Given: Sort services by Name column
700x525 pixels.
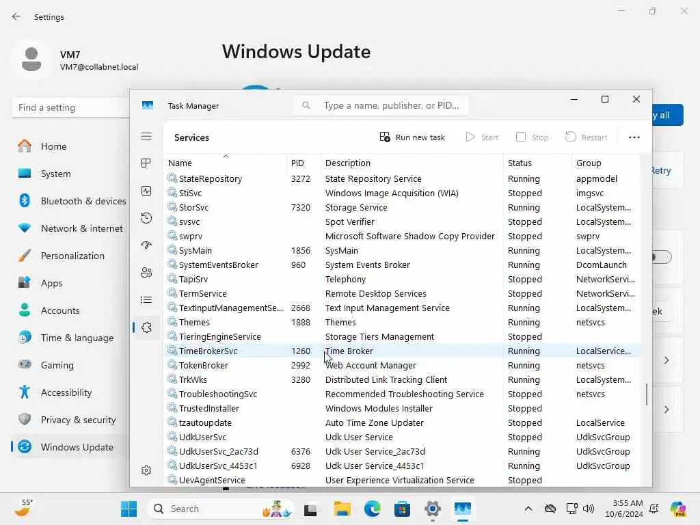Looking at the screenshot, I should [x=226, y=163].
